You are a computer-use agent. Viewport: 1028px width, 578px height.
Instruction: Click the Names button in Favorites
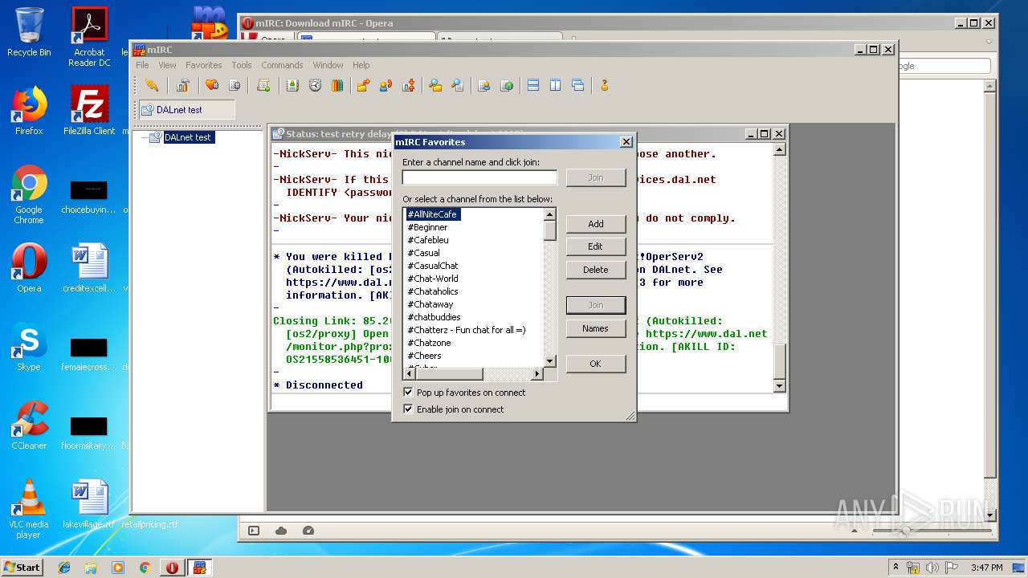pyautogui.click(x=596, y=328)
